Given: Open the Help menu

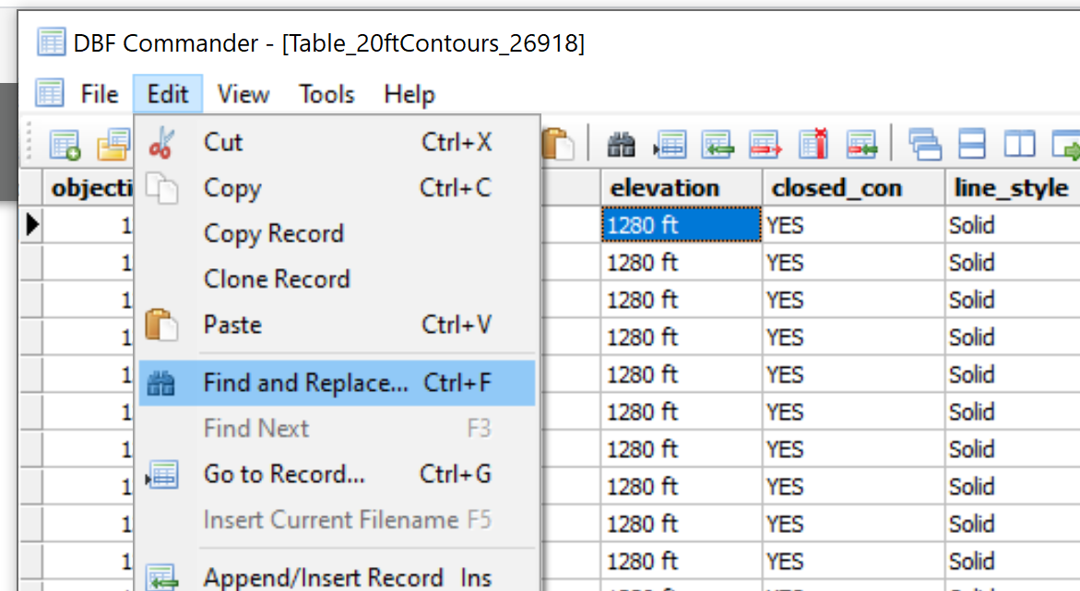Looking at the screenshot, I should point(409,94).
